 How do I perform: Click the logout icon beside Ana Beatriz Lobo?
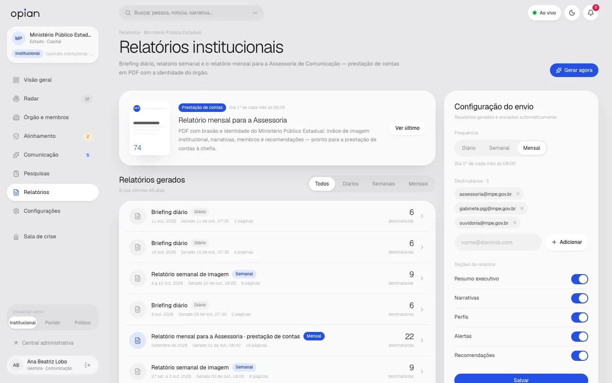pyautogui.click(x=88, y=365)
